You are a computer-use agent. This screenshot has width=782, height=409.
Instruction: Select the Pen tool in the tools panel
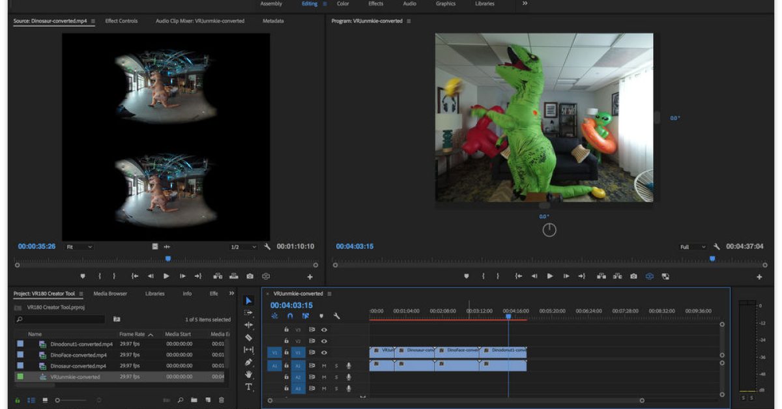(x=248, y=362)
